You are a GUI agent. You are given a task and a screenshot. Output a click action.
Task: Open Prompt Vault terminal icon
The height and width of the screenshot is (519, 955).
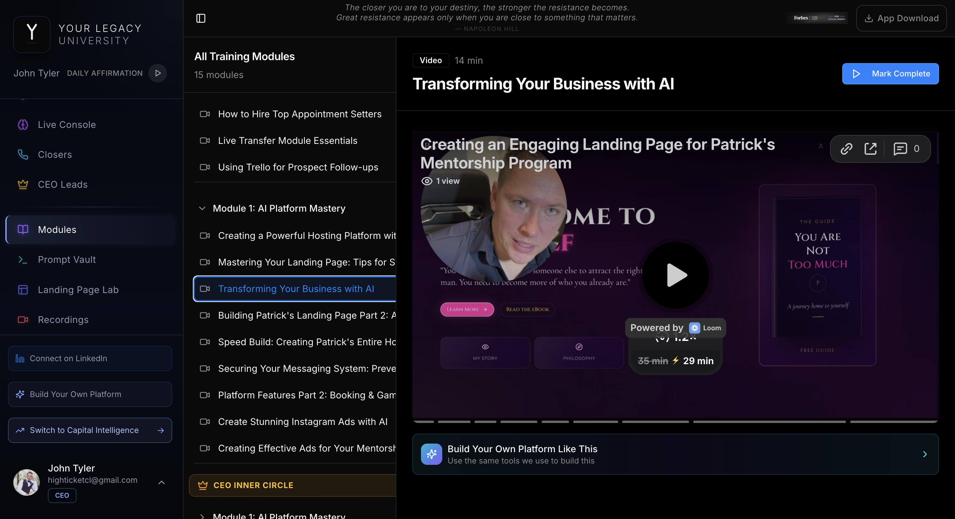[23, 260]
